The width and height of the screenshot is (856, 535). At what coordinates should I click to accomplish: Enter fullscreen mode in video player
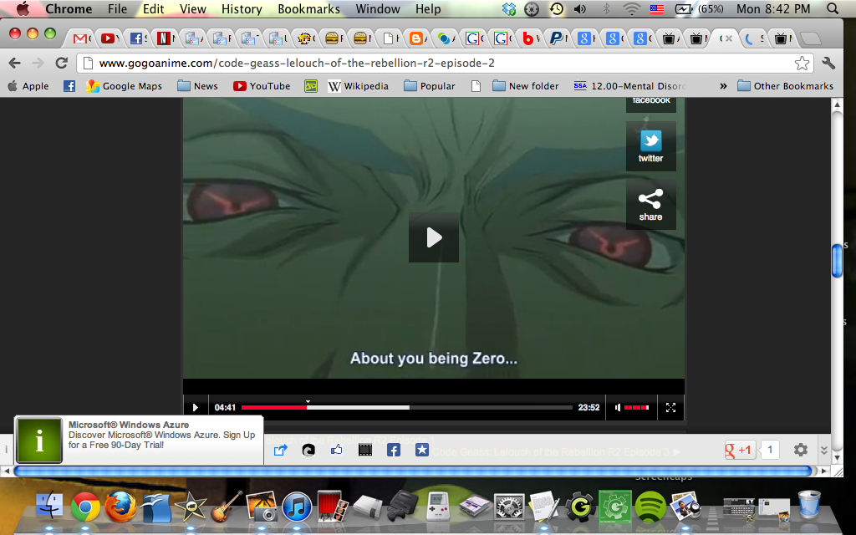(x=671, y=407)
